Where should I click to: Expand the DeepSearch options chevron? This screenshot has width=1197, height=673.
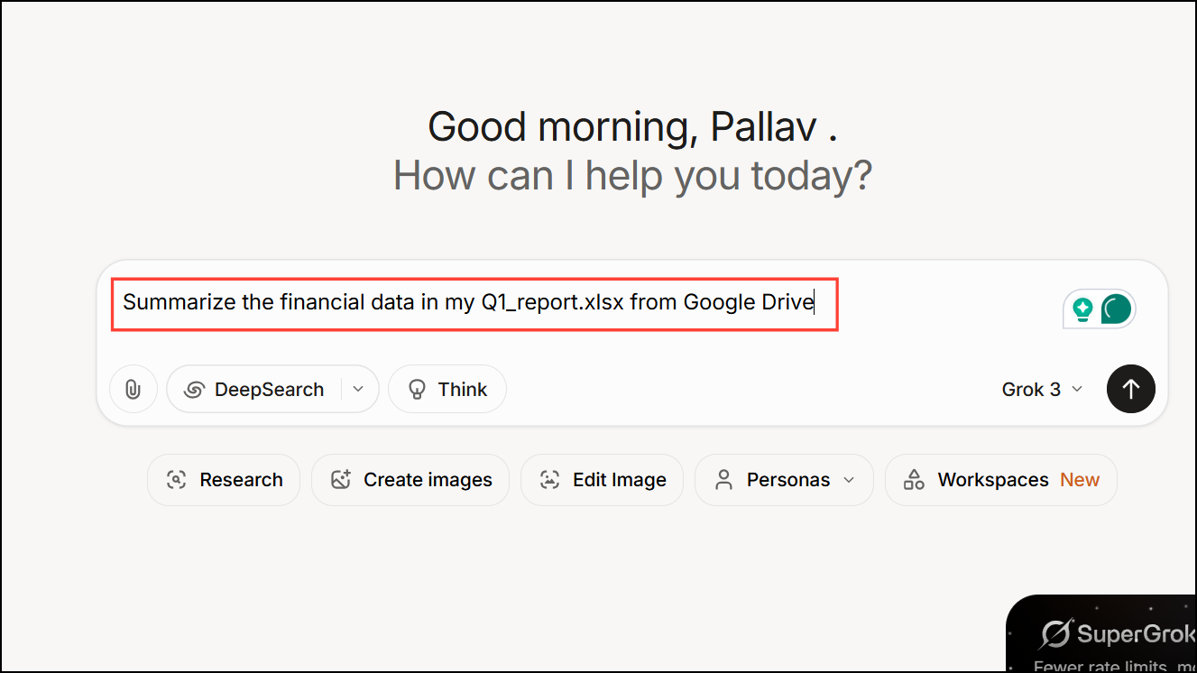pos(358,390)
